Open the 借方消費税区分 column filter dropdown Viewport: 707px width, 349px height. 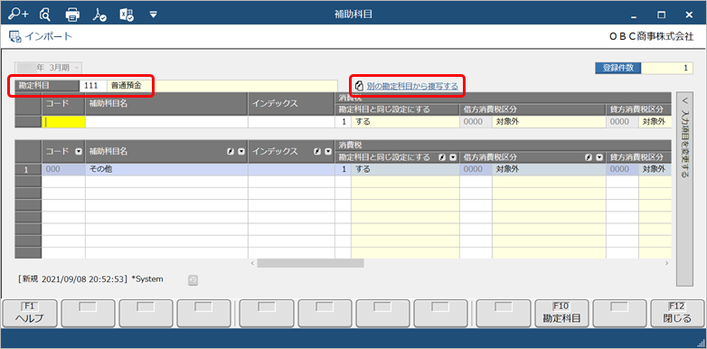point(599,157)
